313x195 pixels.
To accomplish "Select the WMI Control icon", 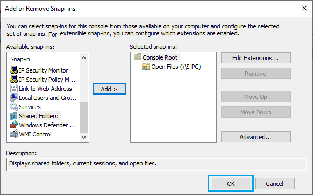I will 14,134.
